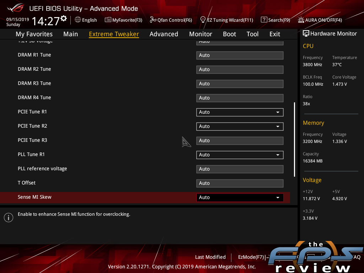Open MyFavorite(F3) menu
The image size is (364, 273).
click(127, 20)
